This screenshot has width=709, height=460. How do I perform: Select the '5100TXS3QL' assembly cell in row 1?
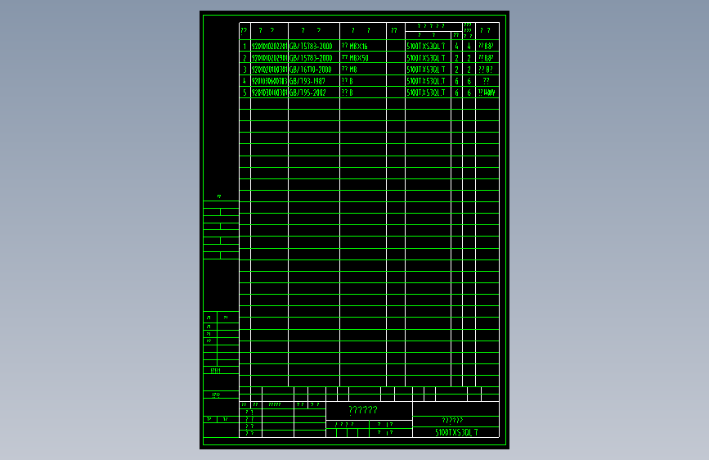pos(429,46)
